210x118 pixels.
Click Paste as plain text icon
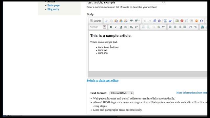tap(121, 21)
